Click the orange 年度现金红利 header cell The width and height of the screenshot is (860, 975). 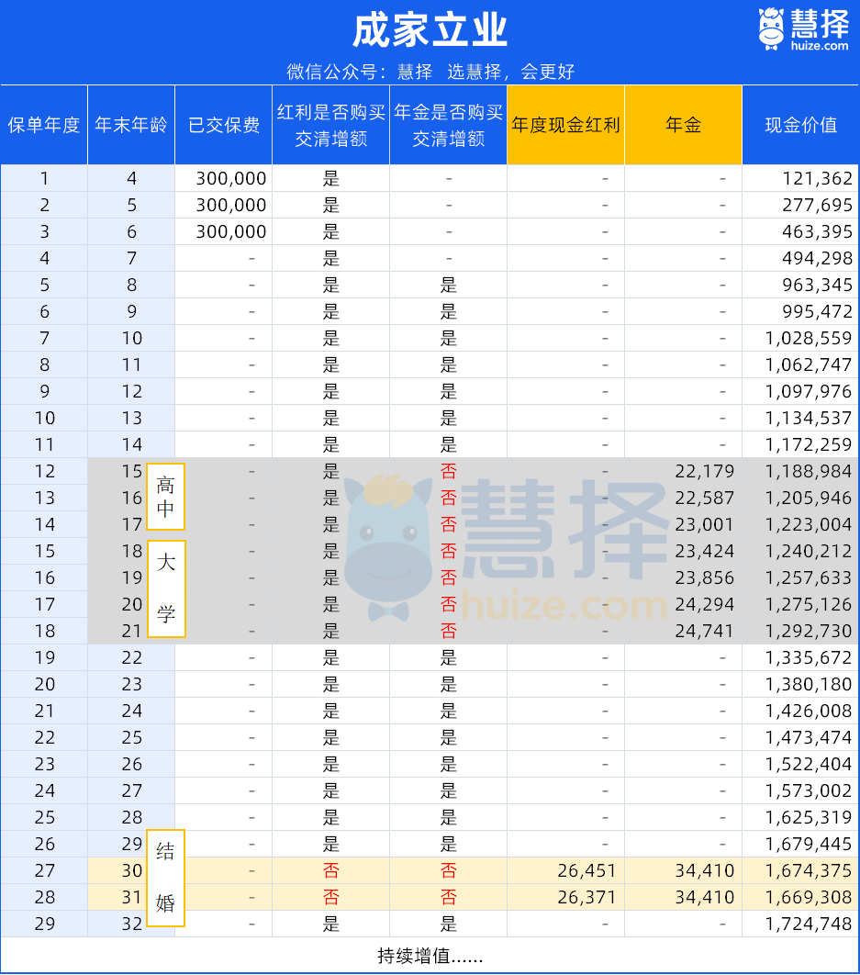click(x=565, y=126)
